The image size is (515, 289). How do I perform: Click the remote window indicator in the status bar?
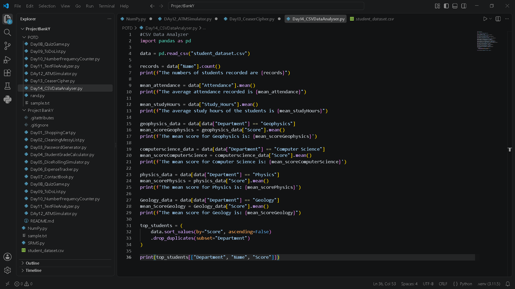[7, 284]
